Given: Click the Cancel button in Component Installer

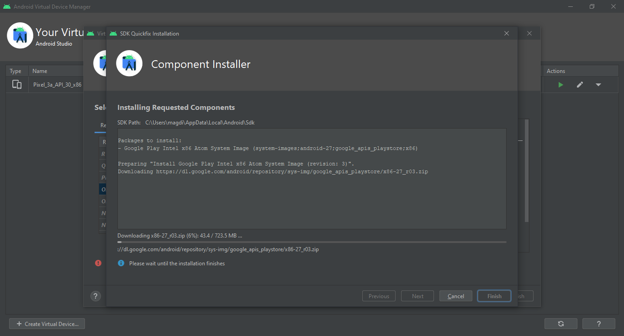Looking at the screenshot, I should [455, 296].
